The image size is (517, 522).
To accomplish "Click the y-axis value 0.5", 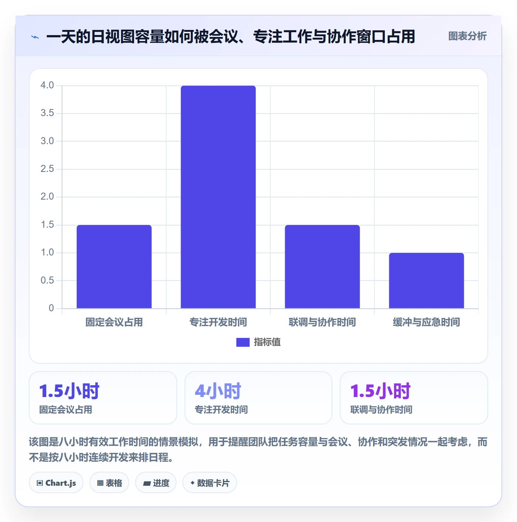I will tap(47, 281).
